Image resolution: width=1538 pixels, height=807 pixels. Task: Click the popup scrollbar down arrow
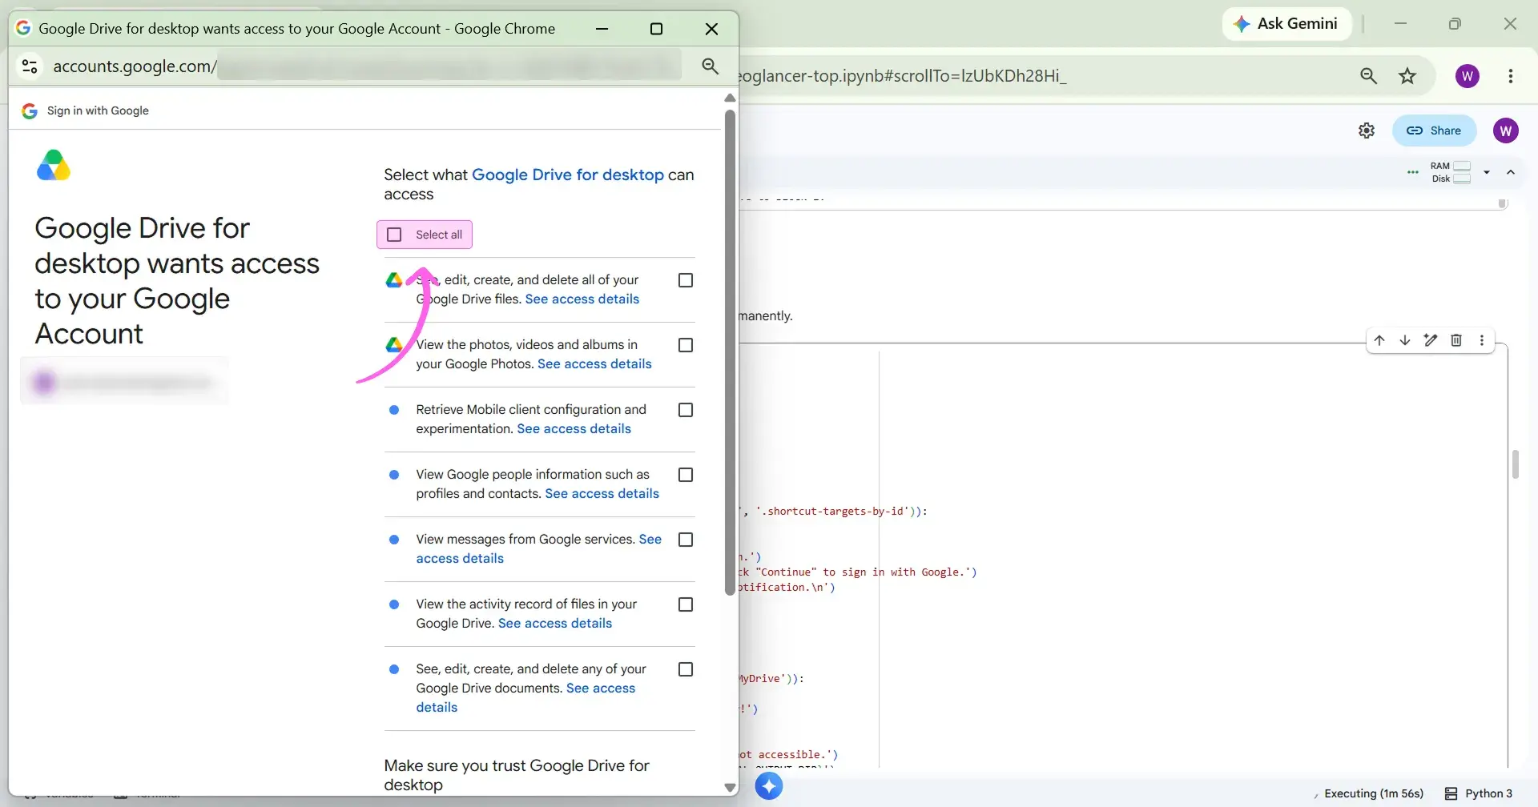(x=730, y=788)
